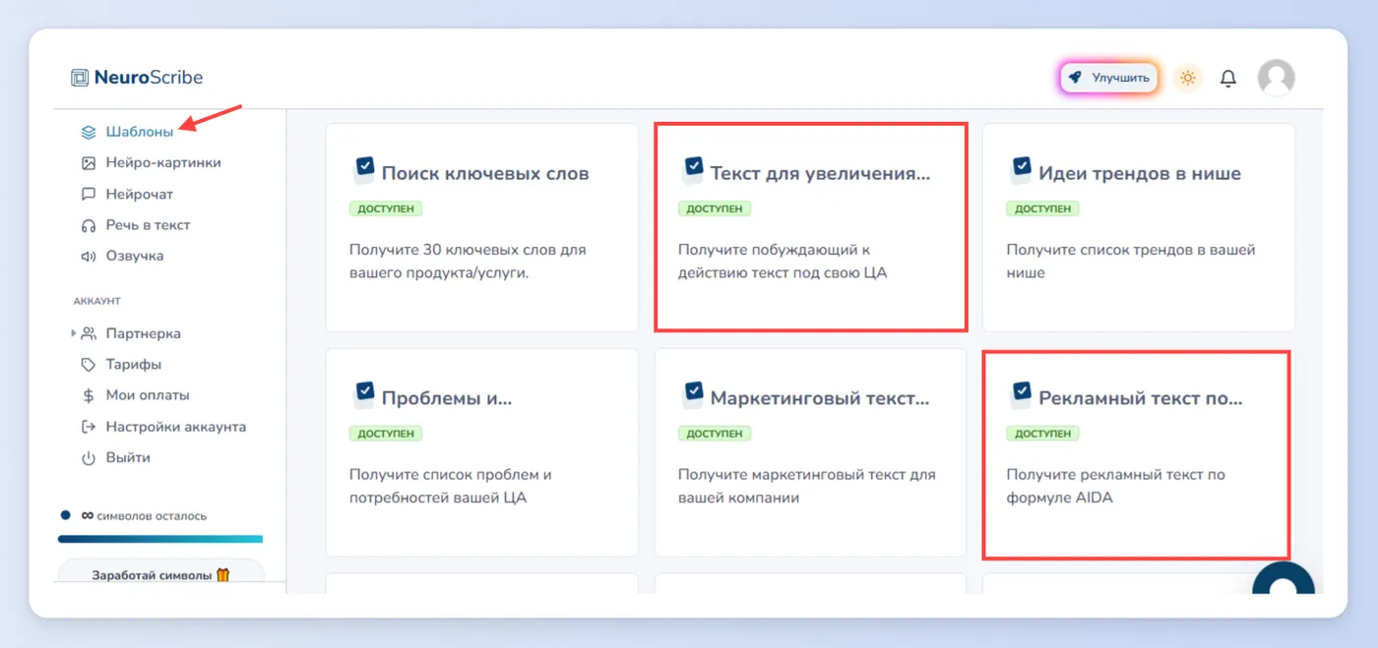Click the Озвучка speaker icon
The height and width of the screenshot is (648, 1378).
(x=88, y=256)
